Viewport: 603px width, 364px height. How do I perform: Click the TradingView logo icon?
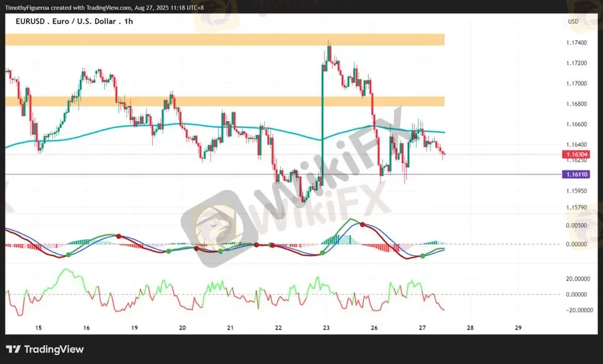(13, 349)
